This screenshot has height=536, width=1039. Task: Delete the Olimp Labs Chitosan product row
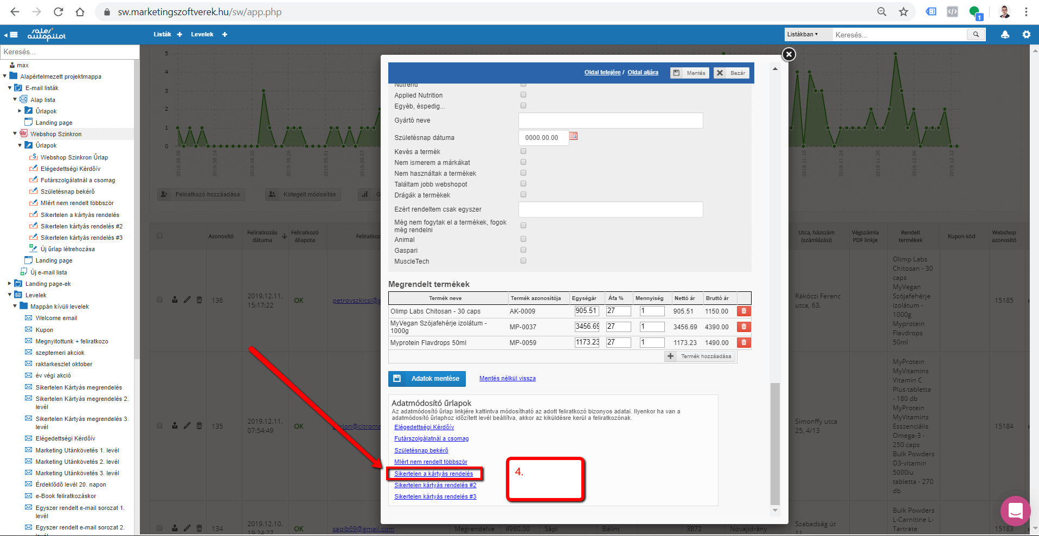point(743,311)
